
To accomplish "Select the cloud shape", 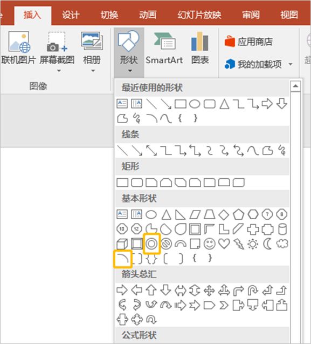I will (282, 244).
